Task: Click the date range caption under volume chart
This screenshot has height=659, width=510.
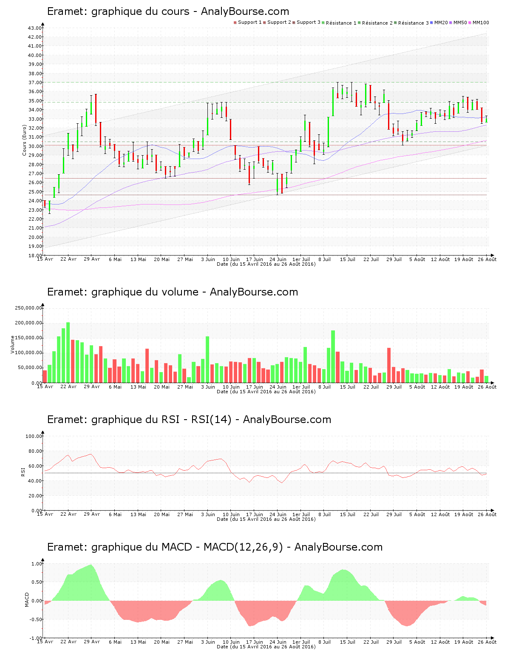Action: (x=266, y=392)
